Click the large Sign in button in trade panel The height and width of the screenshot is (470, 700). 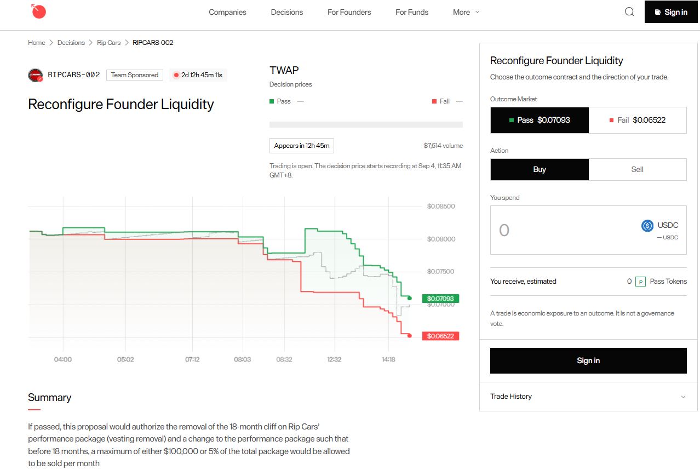click(x=588, y=360)
